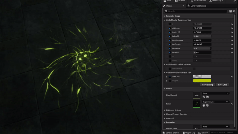Reset ring_radius to default value

pos(232,49)
